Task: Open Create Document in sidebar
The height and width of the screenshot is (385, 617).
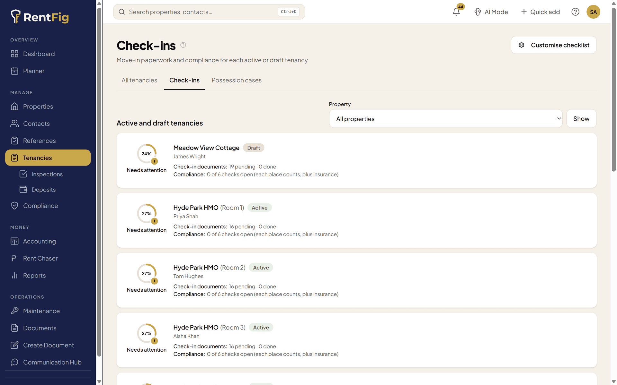Action: click(x=48, y=345)
